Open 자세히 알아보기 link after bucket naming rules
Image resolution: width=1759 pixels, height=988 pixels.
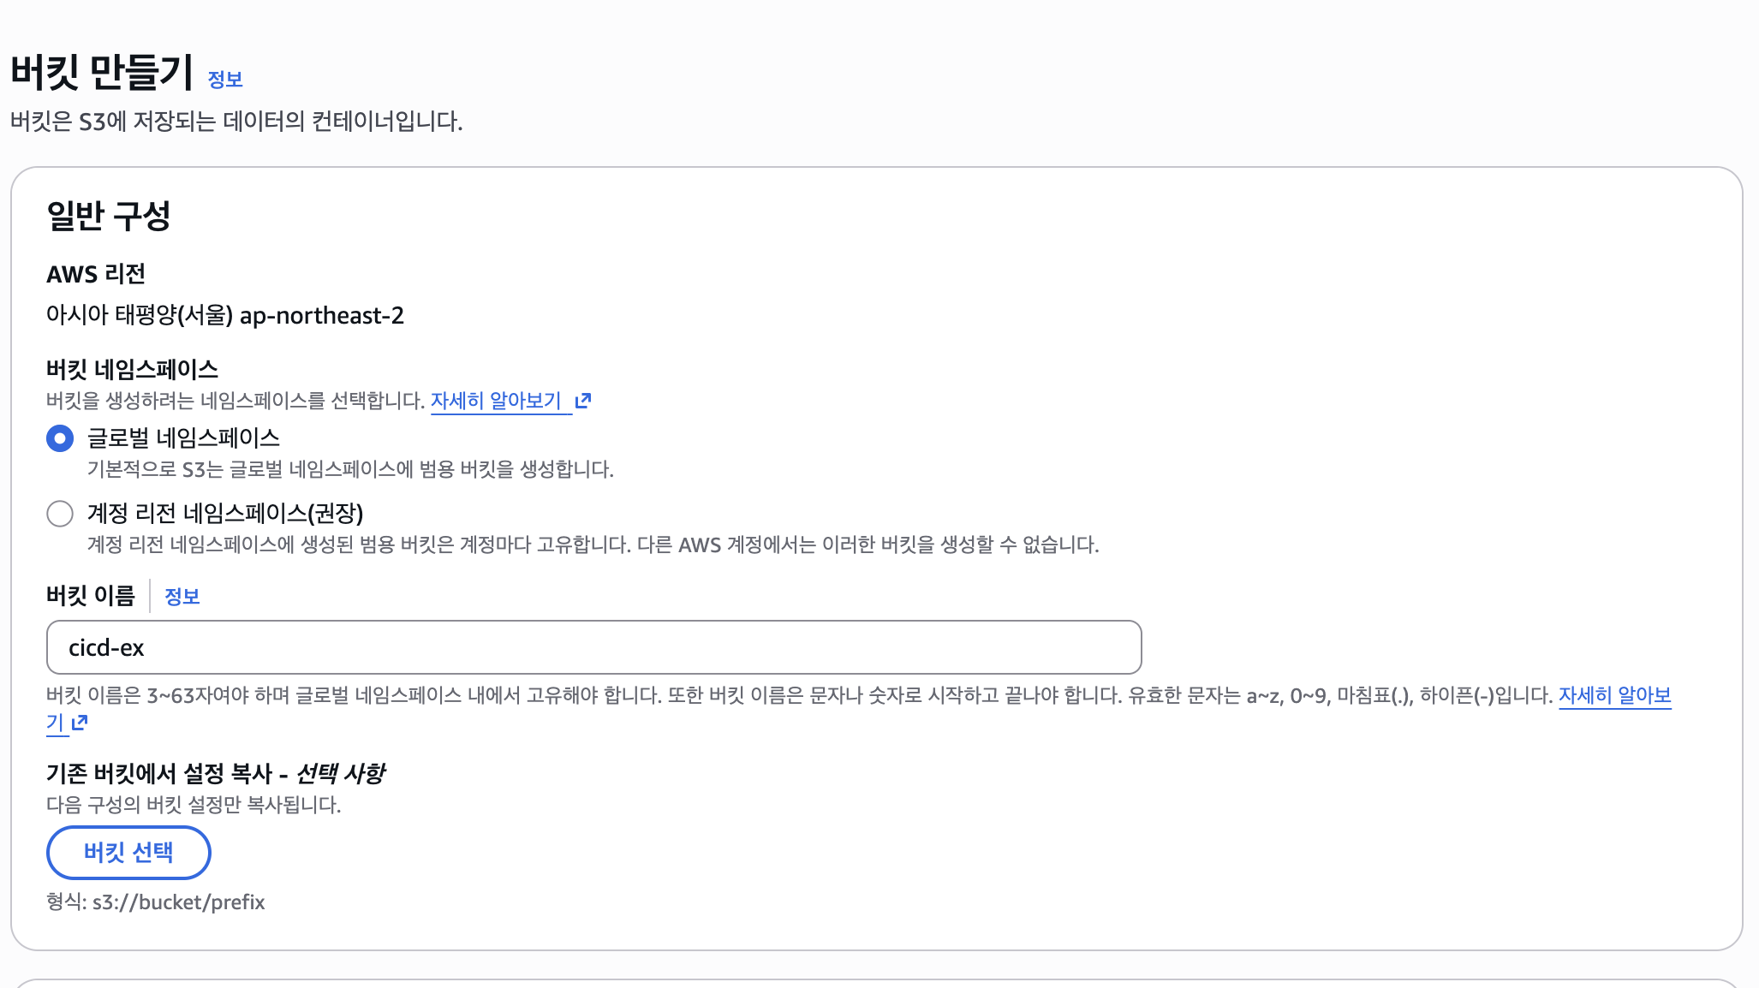click(x=1615, y=695)
